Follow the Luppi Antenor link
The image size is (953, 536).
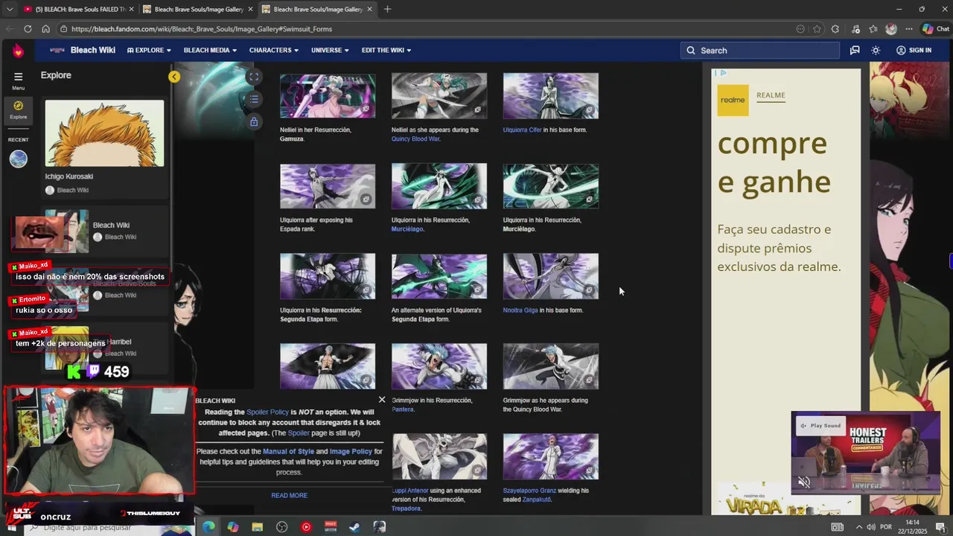(410, 491)
